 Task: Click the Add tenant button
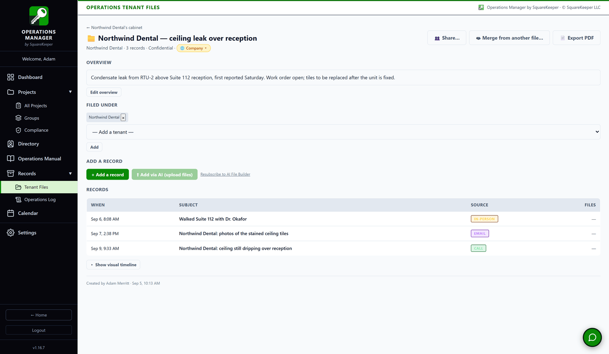click(94, 147)
